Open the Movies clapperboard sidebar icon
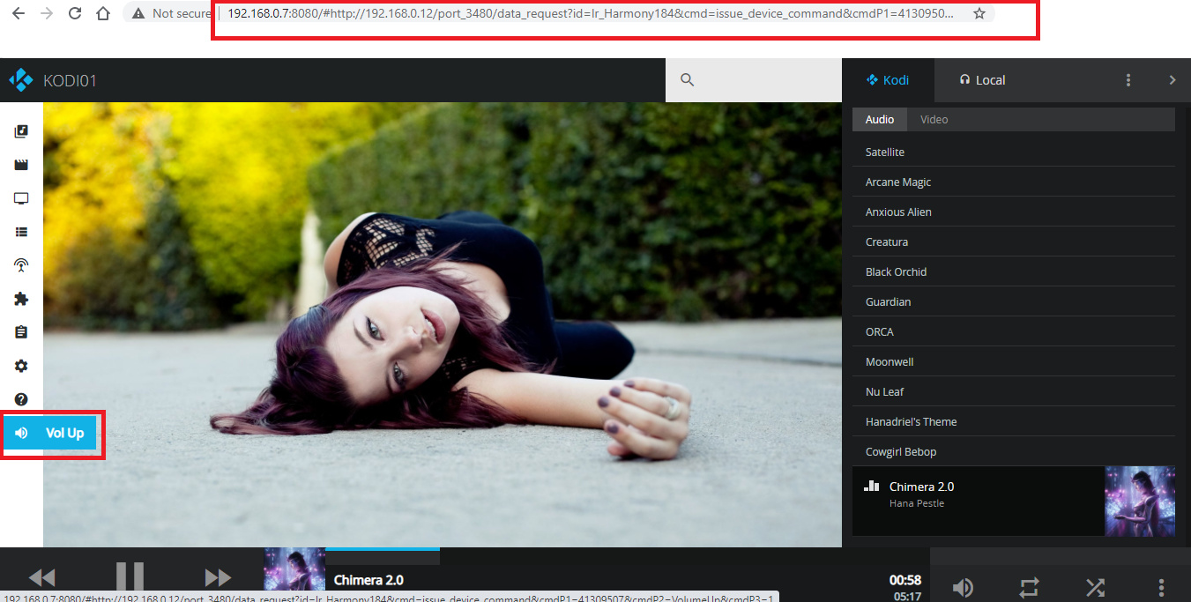This screenshot has height=602, width=1191. coord(21,165)
